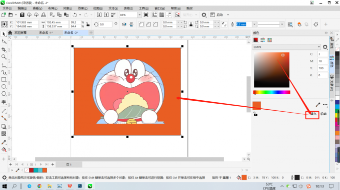Click the rotation angle input field
Image resolution: width=340 pixels, height=190 pixels.
click(x=105, y=24)
